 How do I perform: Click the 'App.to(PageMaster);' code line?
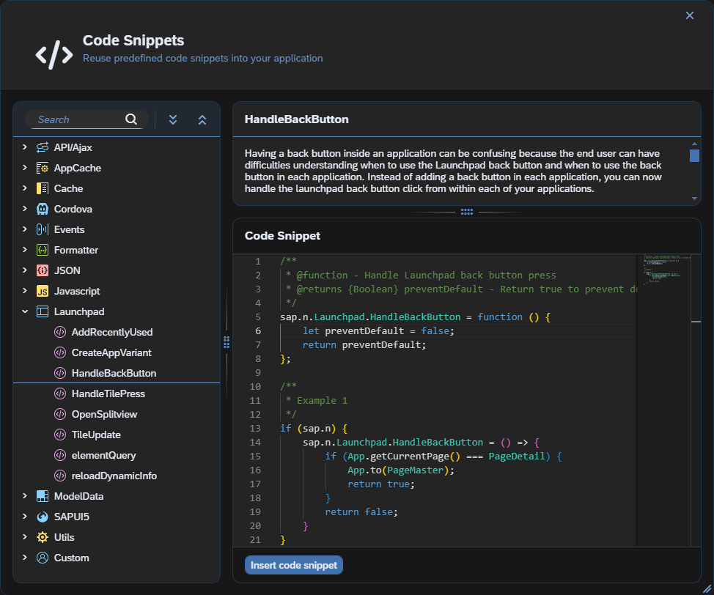click(x=401, y=470)
